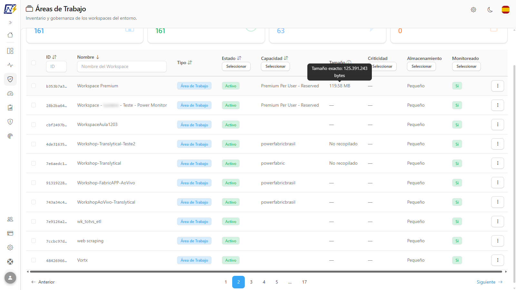
Task: Check the Workspace Premium row checkbox
Action: [x=34, y=86]
